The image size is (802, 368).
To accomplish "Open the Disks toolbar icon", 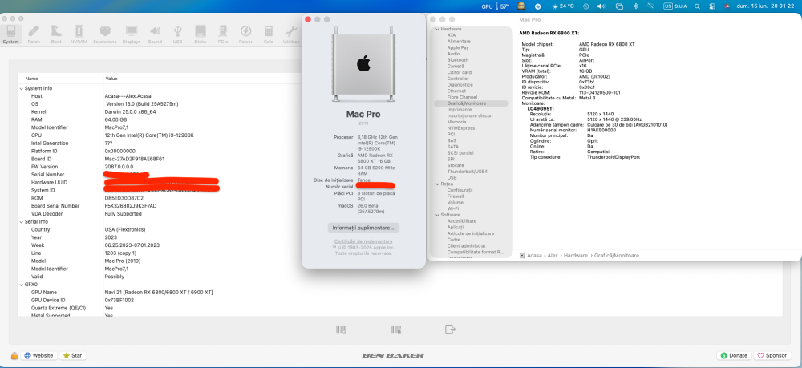I will (x=200, y=34).
